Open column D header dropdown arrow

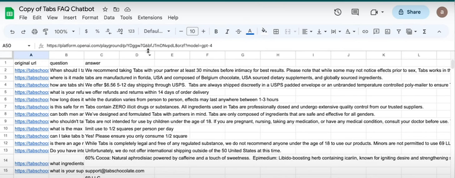[150, 55]
